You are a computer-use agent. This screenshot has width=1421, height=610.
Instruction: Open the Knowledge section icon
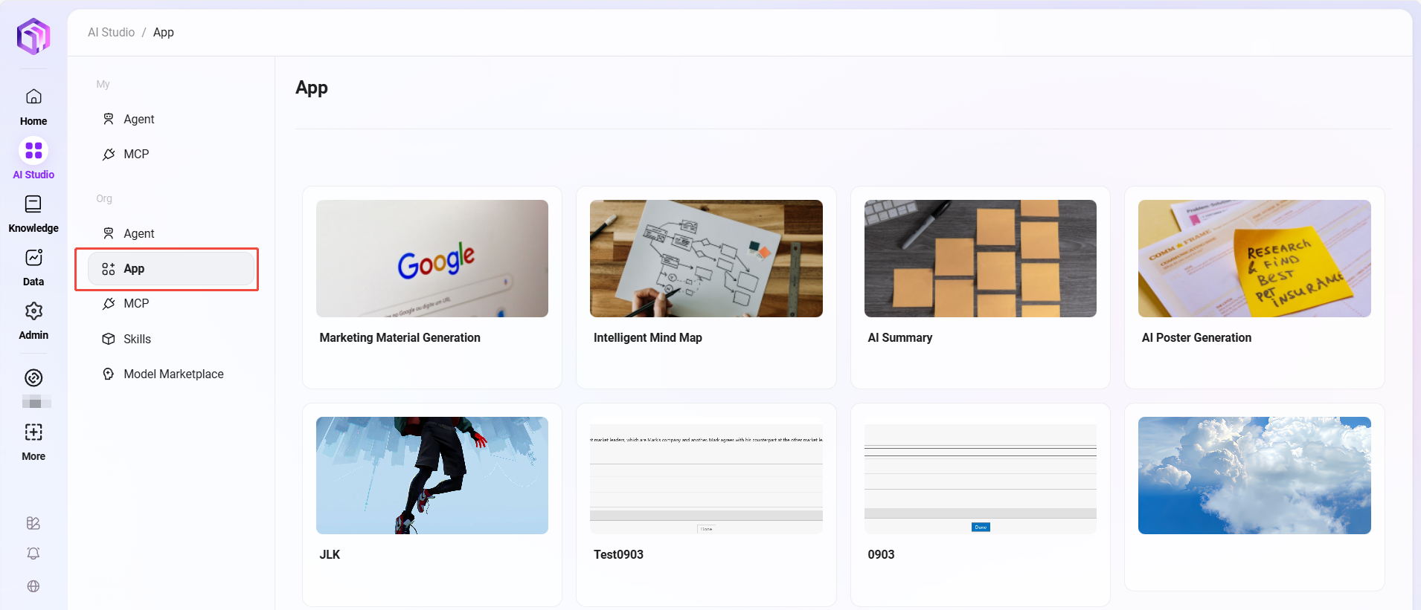click(x=33, y=204)
